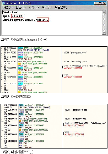The width and height of the screenshot is (108, 154).
Task: Click the [AutoRun] line in the text area
Action: (10, 12)
